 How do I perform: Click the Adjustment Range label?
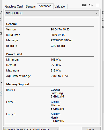coord(18,76)
